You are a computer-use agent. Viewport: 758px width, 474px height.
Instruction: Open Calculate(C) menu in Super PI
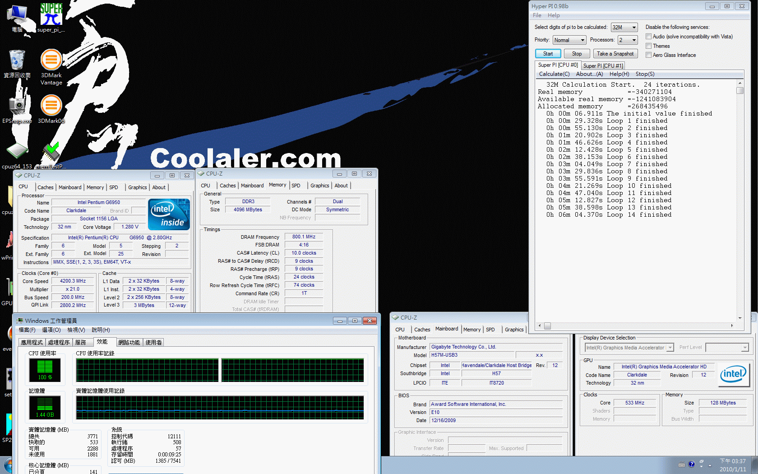coord(554,74)
